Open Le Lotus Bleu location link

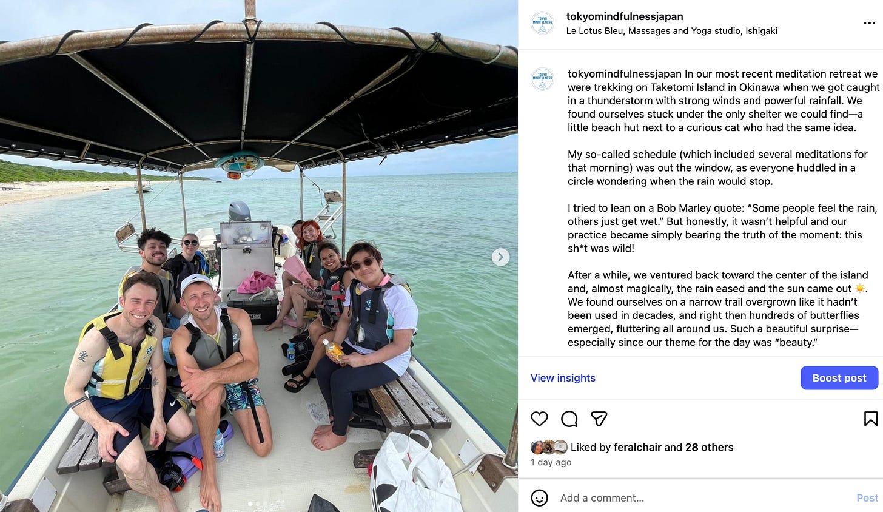(671, 30)
